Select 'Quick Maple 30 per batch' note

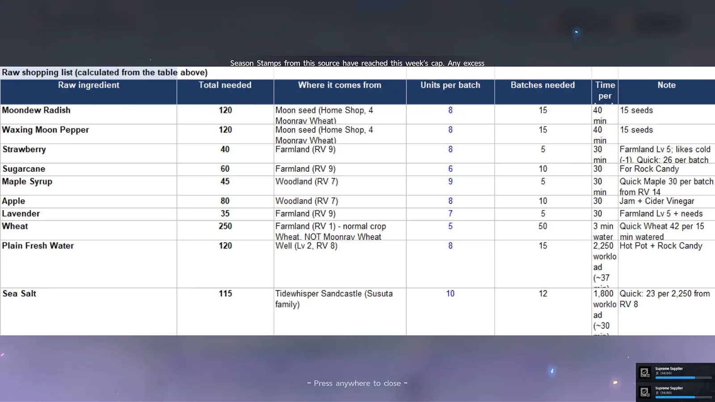(x=666, y=186)
